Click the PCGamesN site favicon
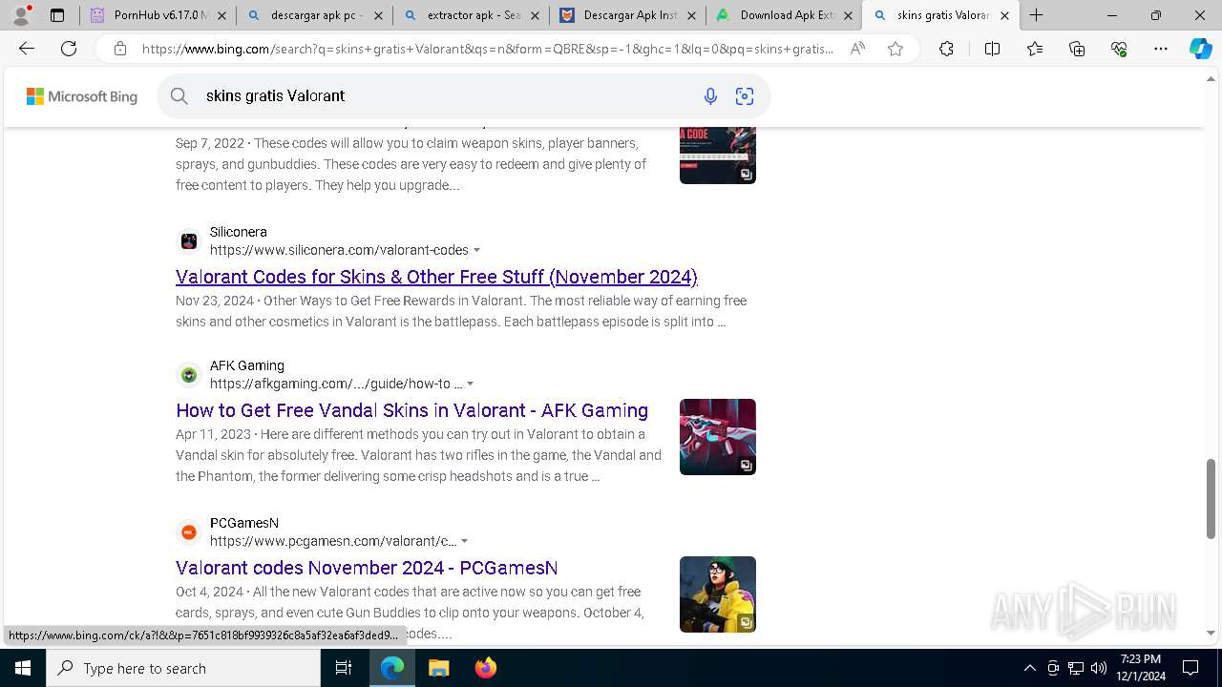The height and width of the screenshot is (687, 1222). click(x=189, y=532)
